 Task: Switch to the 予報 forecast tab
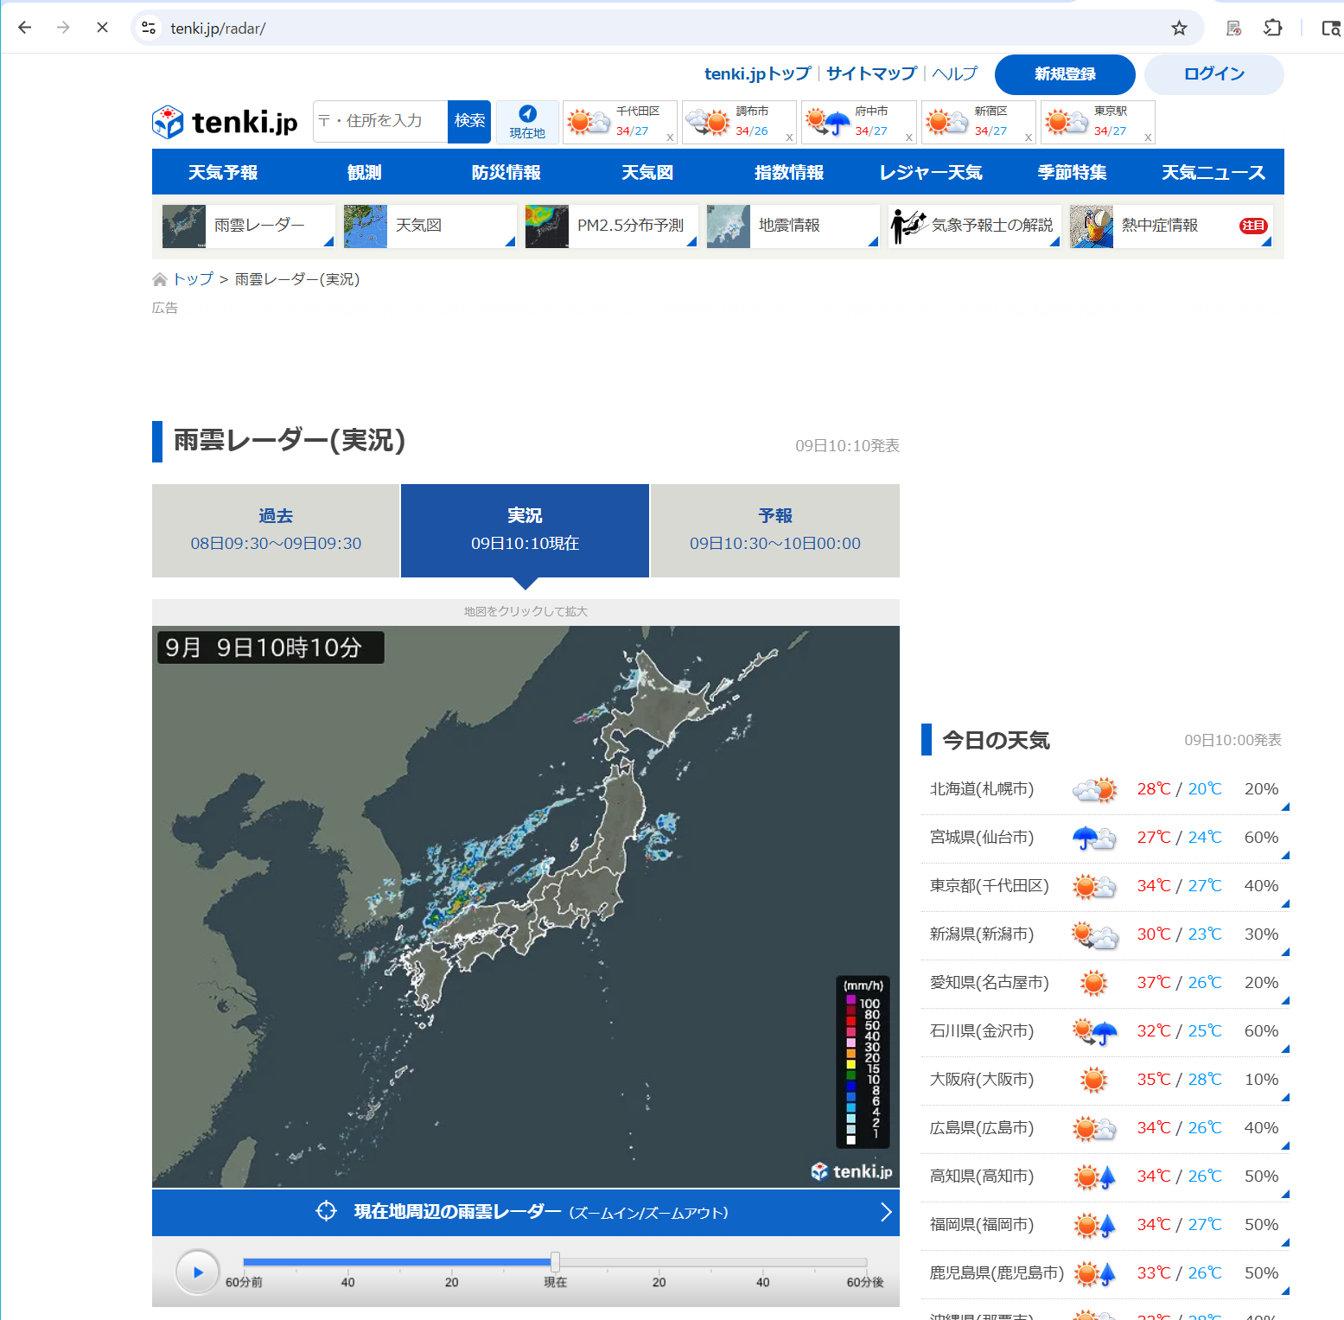click(774, 530)
